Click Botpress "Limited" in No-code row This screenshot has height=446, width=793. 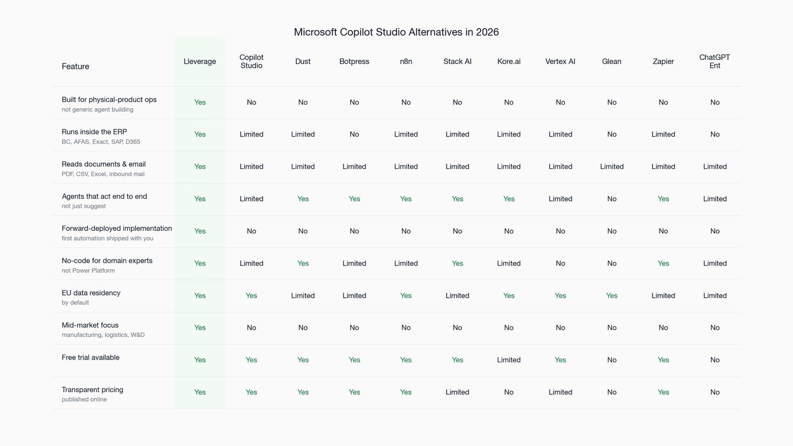[x=354, y=263]
